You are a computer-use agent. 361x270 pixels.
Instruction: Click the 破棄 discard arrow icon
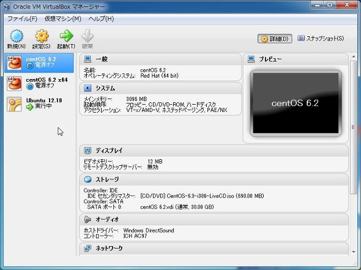(x=87, y=36)
